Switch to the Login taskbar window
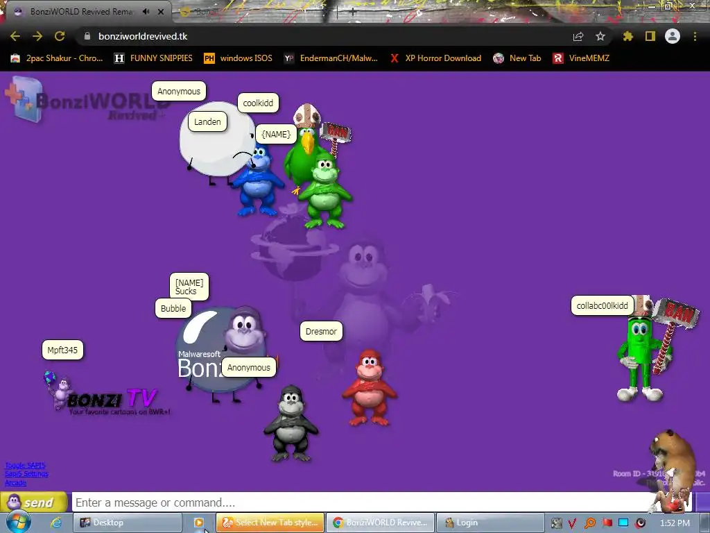Viewport: 710px width, 533px height. tap(490, 523)
